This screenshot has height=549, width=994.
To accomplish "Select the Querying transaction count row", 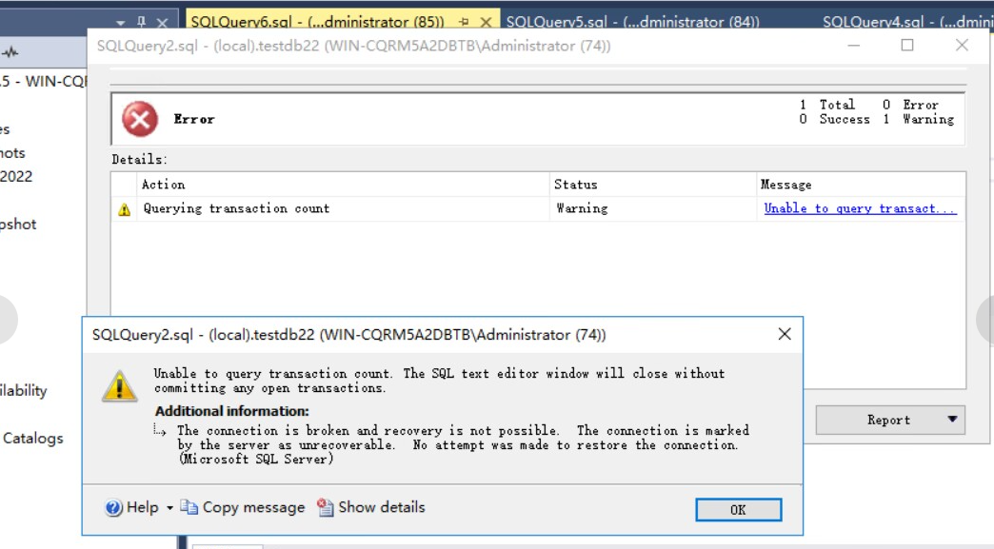I will coord(538,208).
